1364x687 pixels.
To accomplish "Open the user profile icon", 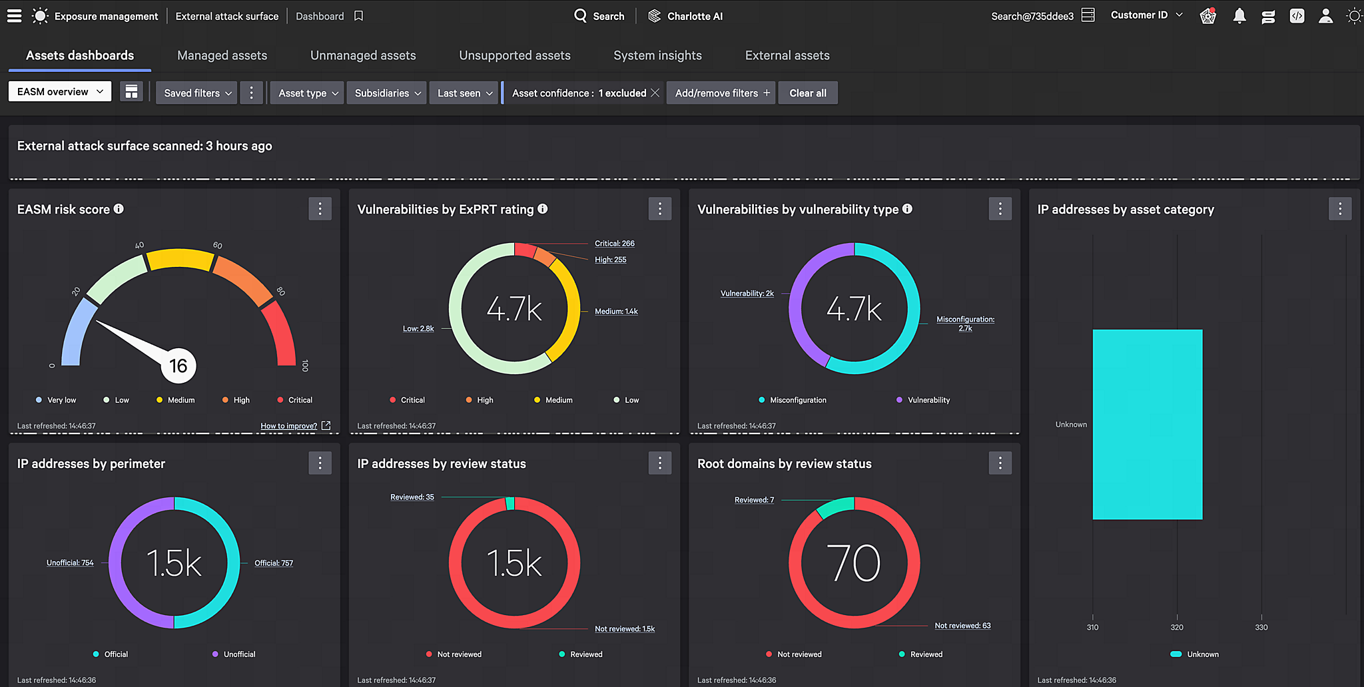I will 1325,16.
